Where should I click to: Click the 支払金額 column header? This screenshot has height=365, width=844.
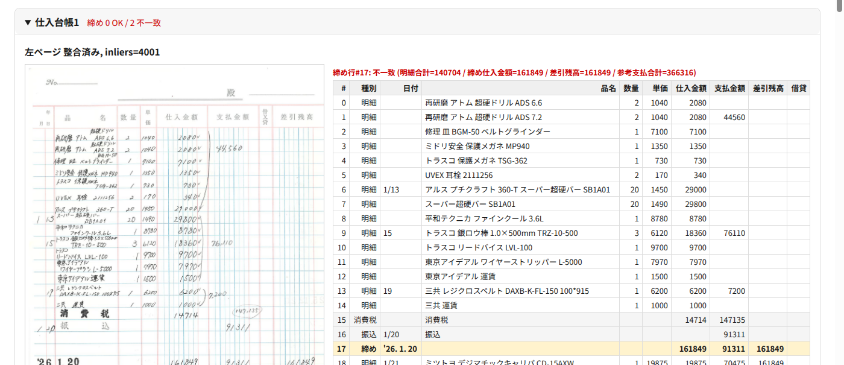pyautogui.click(x=729, y=88)
